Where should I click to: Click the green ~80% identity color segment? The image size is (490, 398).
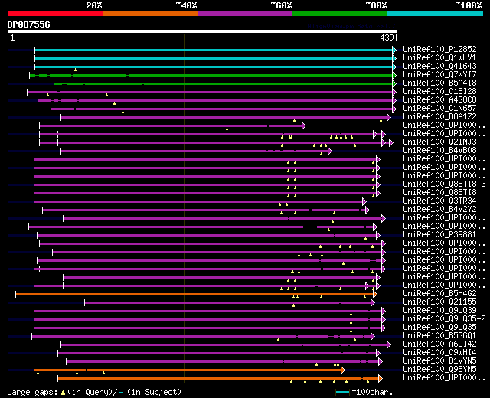tap(340, 14)
